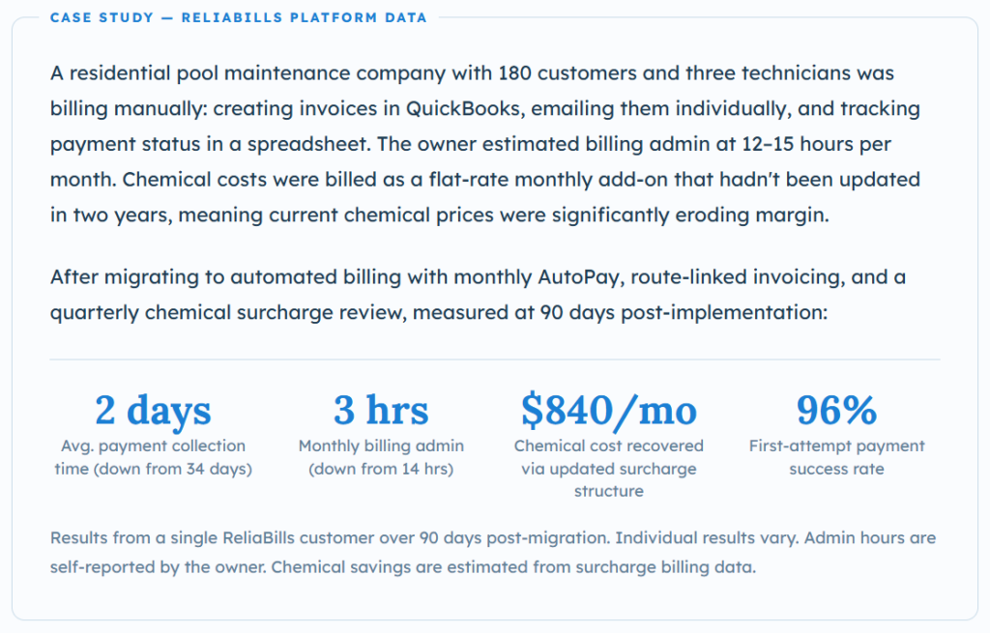Click the horizontal divider above the statistics
This screenshot has height=633, width=990.
click(495, 360)
